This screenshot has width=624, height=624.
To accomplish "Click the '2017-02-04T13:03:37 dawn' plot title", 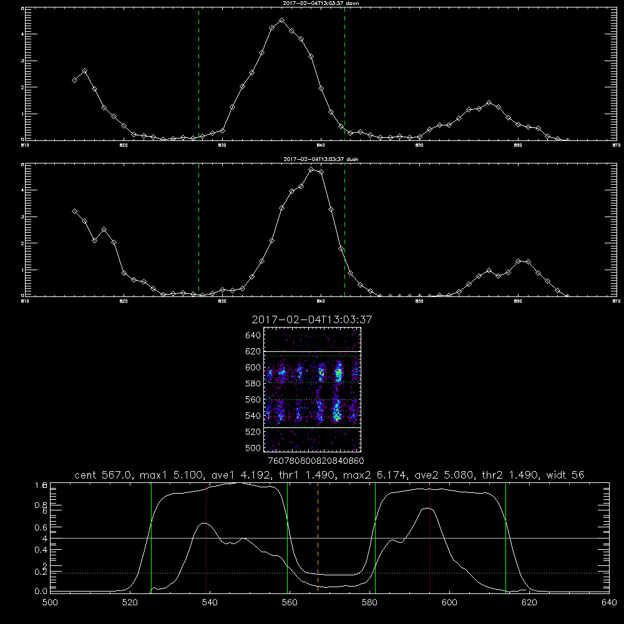I will [321, 3].
